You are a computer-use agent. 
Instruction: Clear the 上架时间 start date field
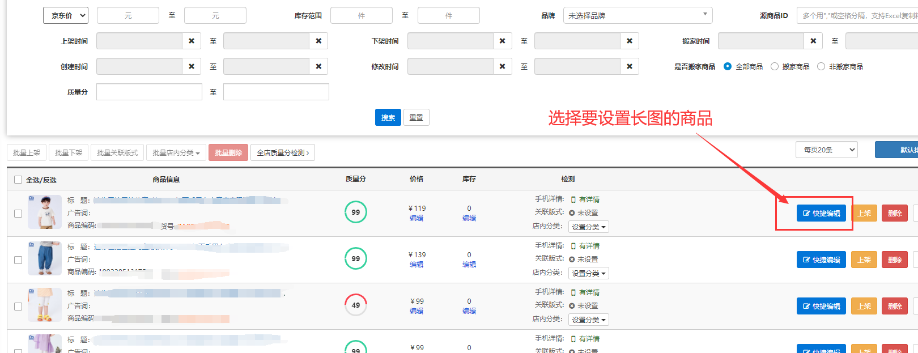[x=192, y=41]
